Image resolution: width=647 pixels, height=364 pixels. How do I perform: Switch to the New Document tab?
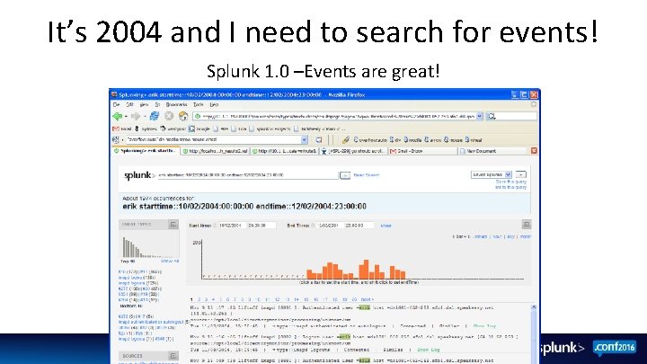(493, 151)
